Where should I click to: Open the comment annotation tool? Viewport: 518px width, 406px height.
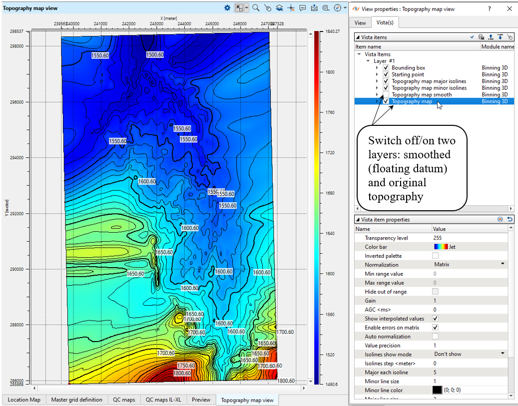pos(303,8)
